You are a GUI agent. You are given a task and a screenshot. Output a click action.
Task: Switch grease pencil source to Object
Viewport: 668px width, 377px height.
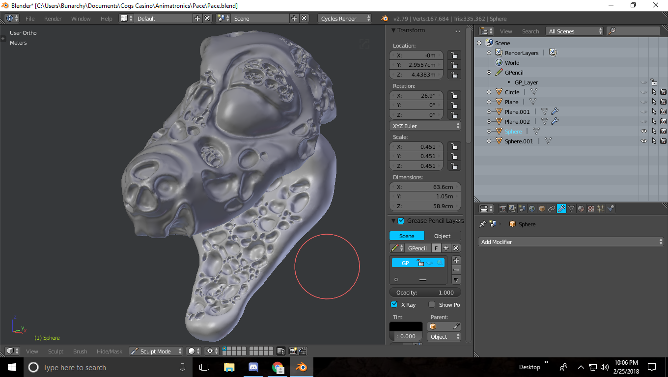pos(443,236)
